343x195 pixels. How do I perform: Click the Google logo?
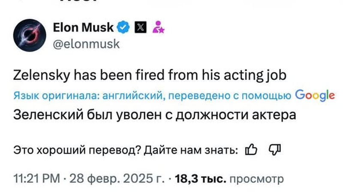tap(315, 95)
